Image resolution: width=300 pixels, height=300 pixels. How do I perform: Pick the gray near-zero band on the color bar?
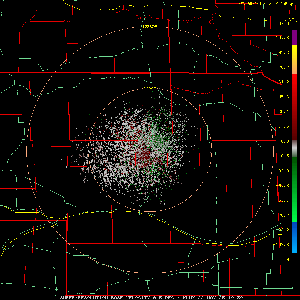[x=294, y=148]
